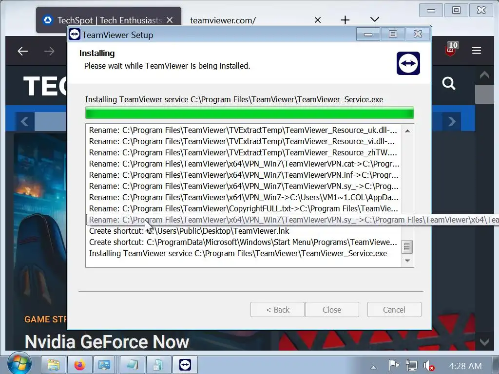Viewport: 499px width, 374px height.
Task: Open the Windows Start button
Action: (19, 363)
